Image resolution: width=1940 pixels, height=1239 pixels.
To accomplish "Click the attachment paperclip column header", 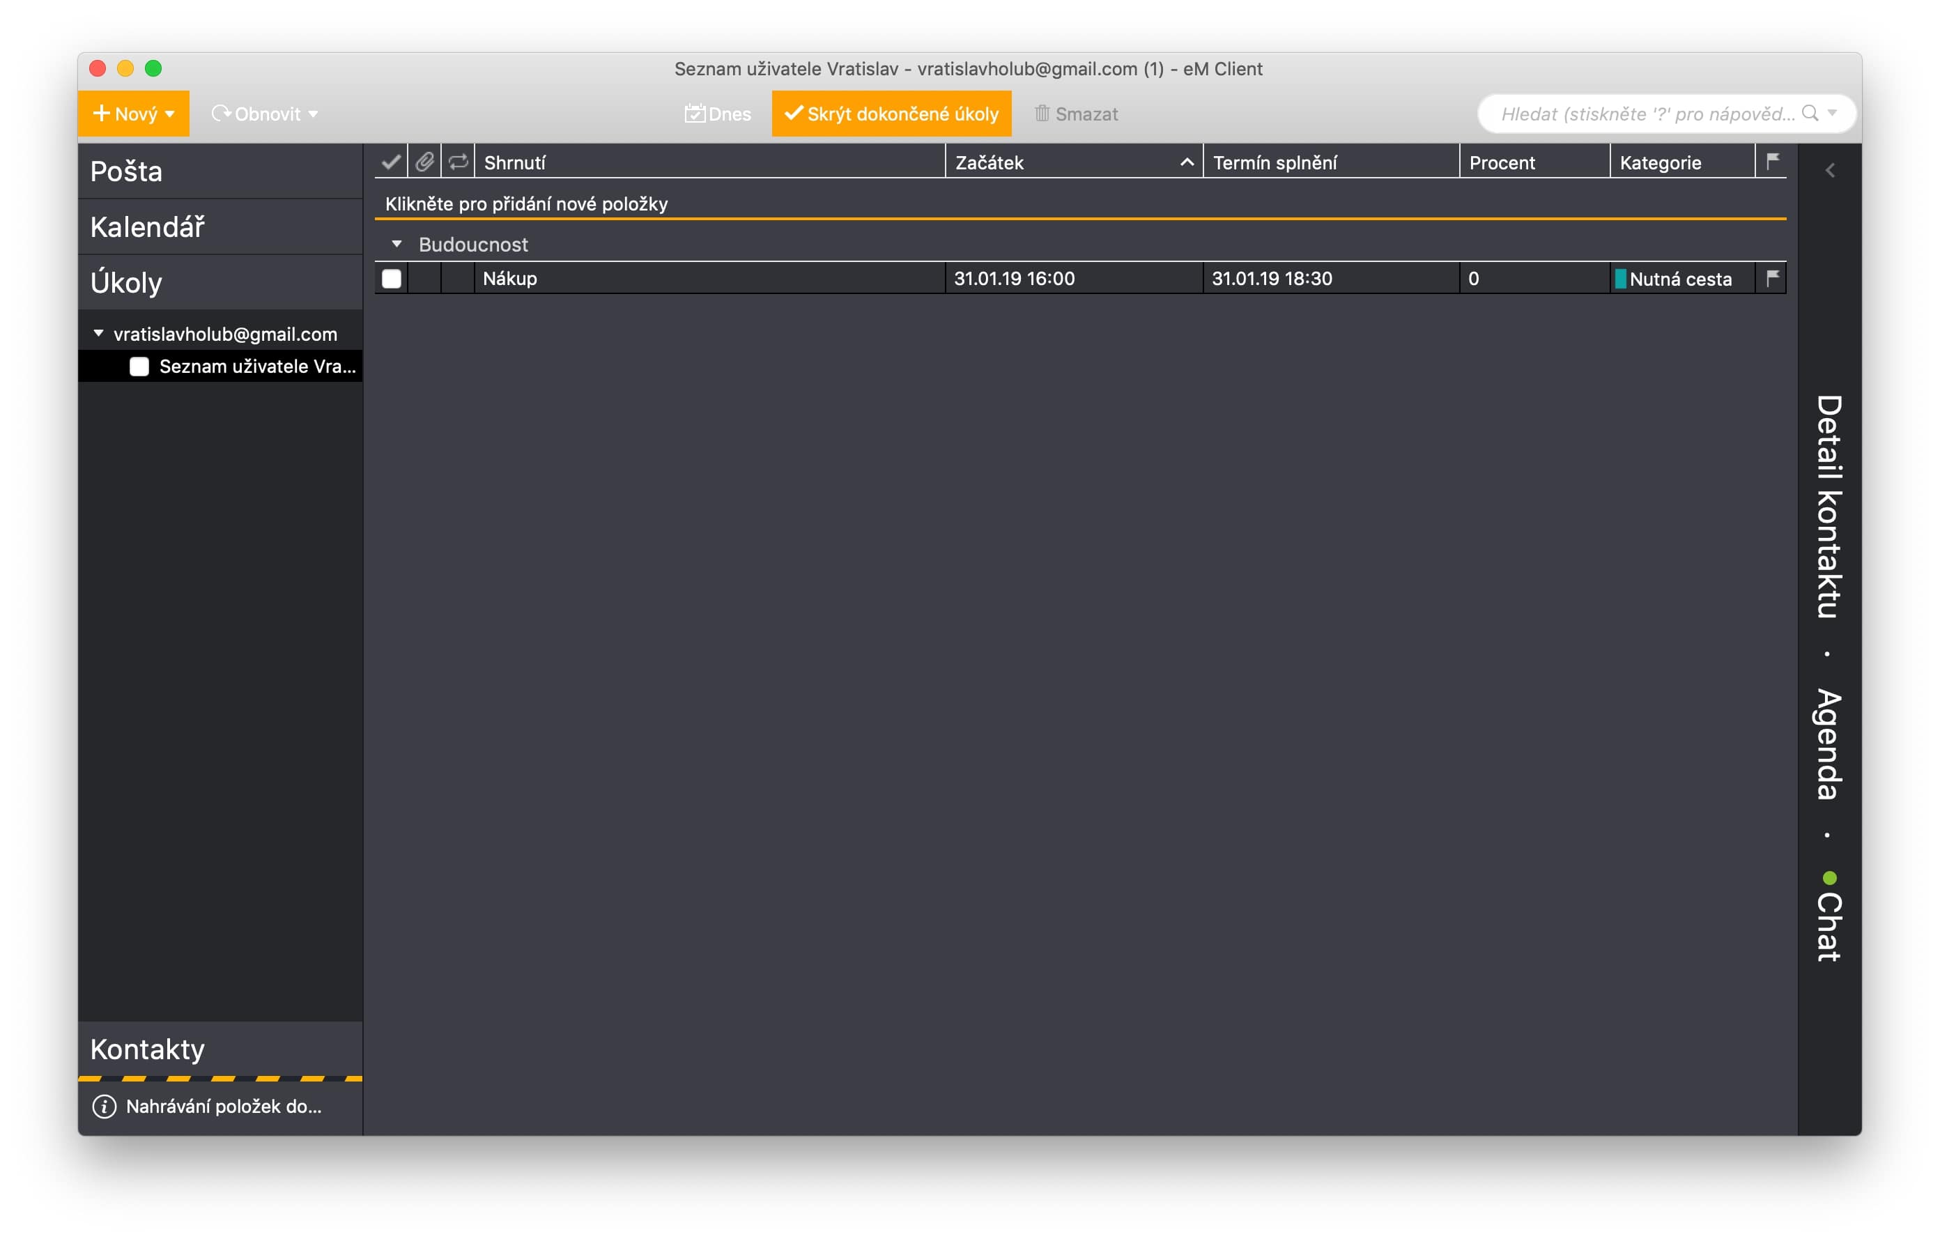I will [424, 162].
